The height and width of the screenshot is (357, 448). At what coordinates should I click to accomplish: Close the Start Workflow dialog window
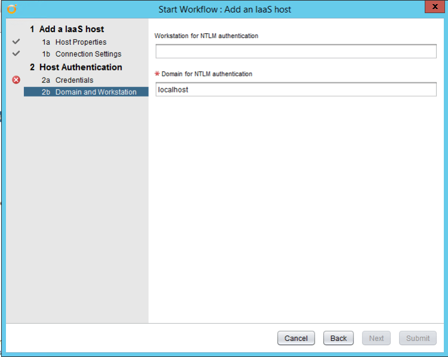433,7
